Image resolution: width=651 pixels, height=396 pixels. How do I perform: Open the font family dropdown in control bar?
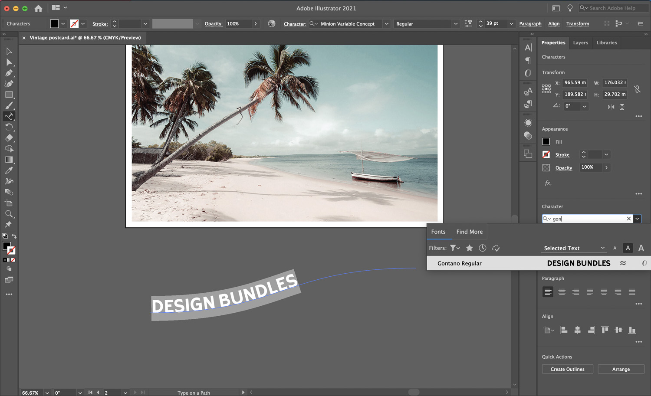click(x=386, y=24)
